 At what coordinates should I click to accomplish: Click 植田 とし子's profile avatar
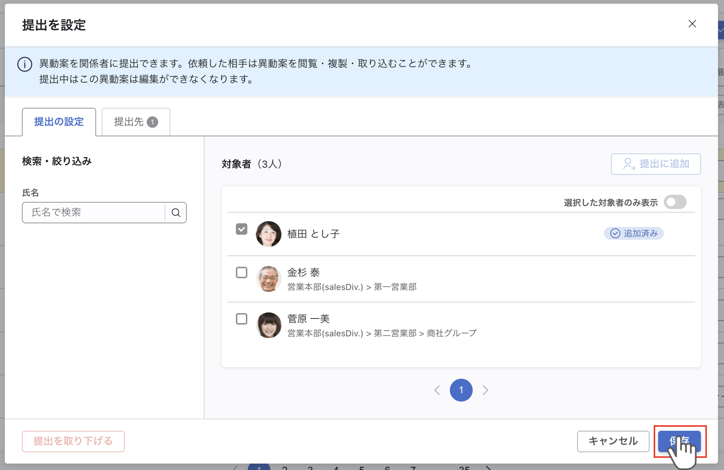click(x=268, y=234)
